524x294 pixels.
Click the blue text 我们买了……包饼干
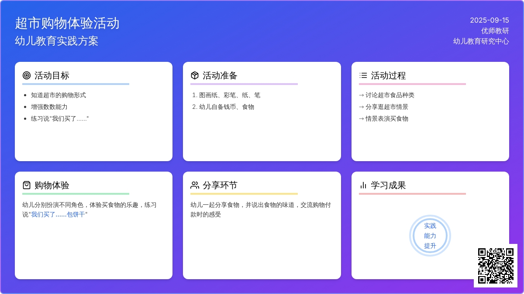(59, 214)
